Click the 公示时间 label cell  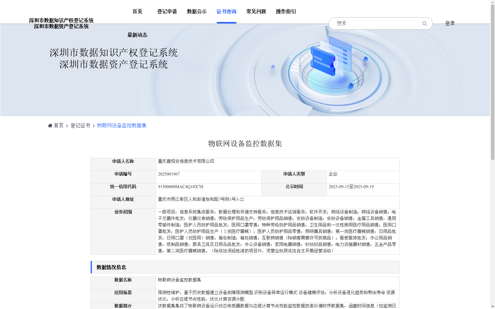click(294, 189)
